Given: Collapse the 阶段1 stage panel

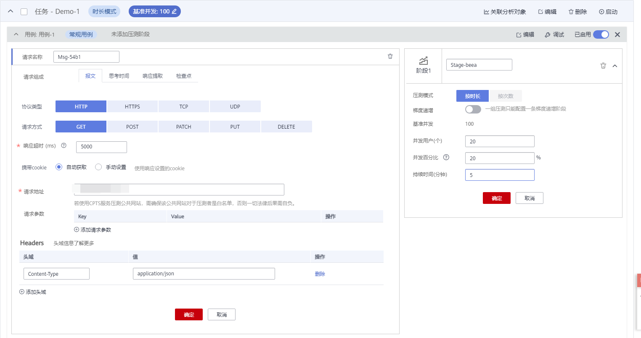Looking at the screenshot, I should 615,66.
